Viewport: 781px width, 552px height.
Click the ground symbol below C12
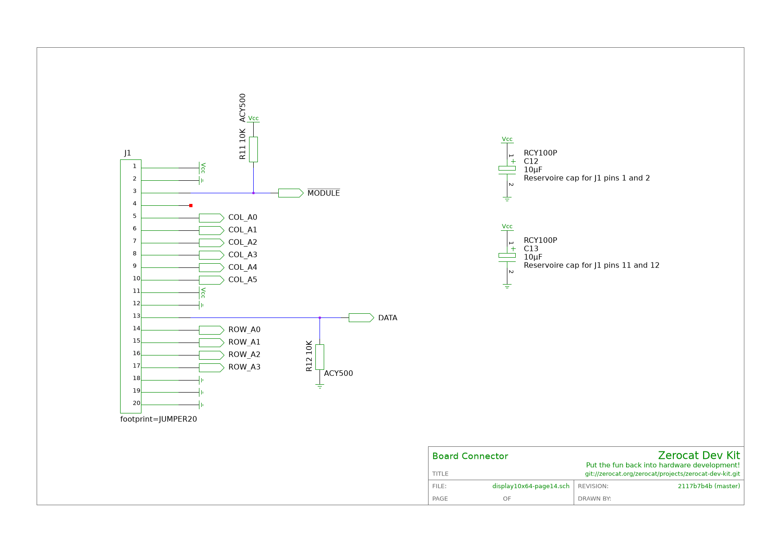(507, 199)
